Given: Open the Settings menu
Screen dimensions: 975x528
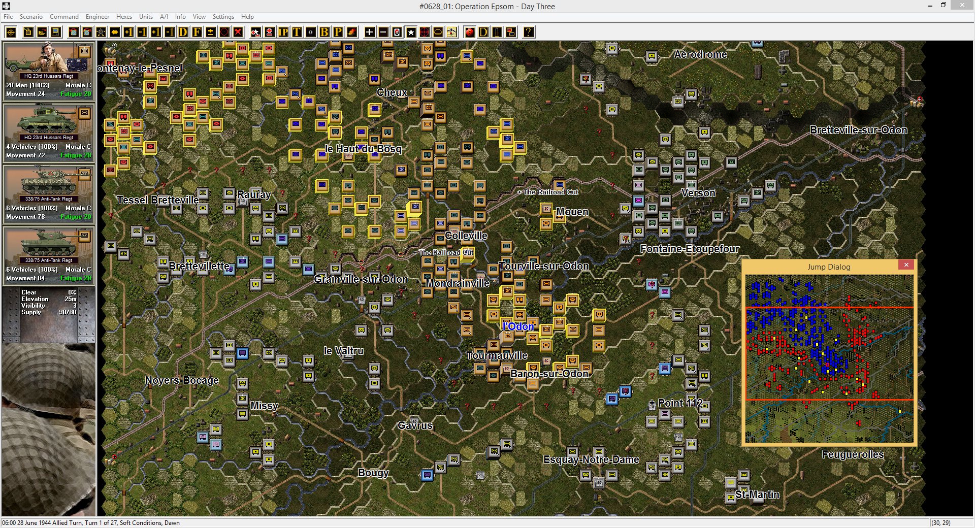Looking at the screenshot, I should point(223,17).
